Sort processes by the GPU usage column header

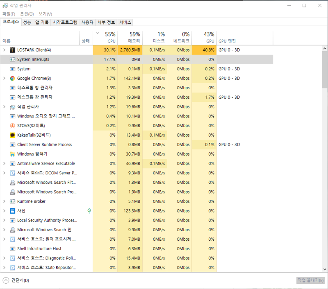(204, 38)
